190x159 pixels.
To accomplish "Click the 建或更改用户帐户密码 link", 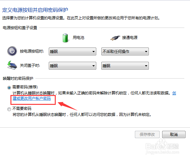I will tap(32, 99).
